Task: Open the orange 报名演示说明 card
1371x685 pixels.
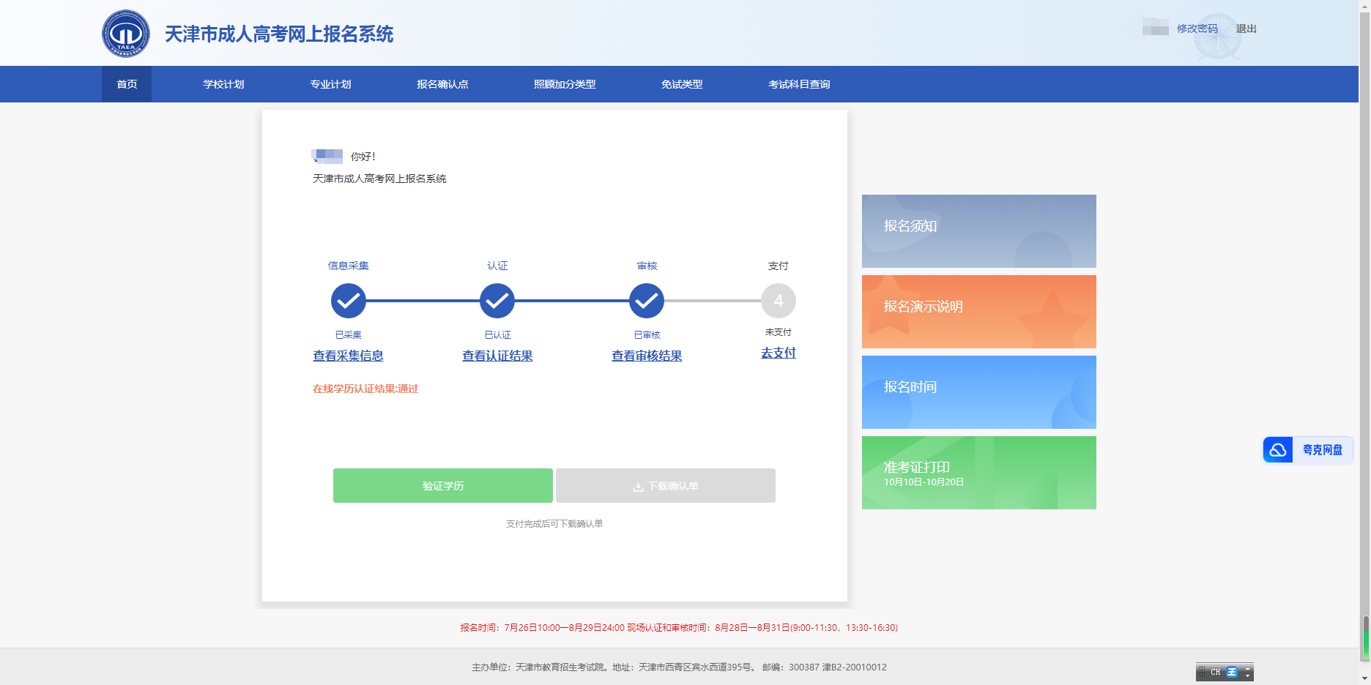Action: coord(979,312)
